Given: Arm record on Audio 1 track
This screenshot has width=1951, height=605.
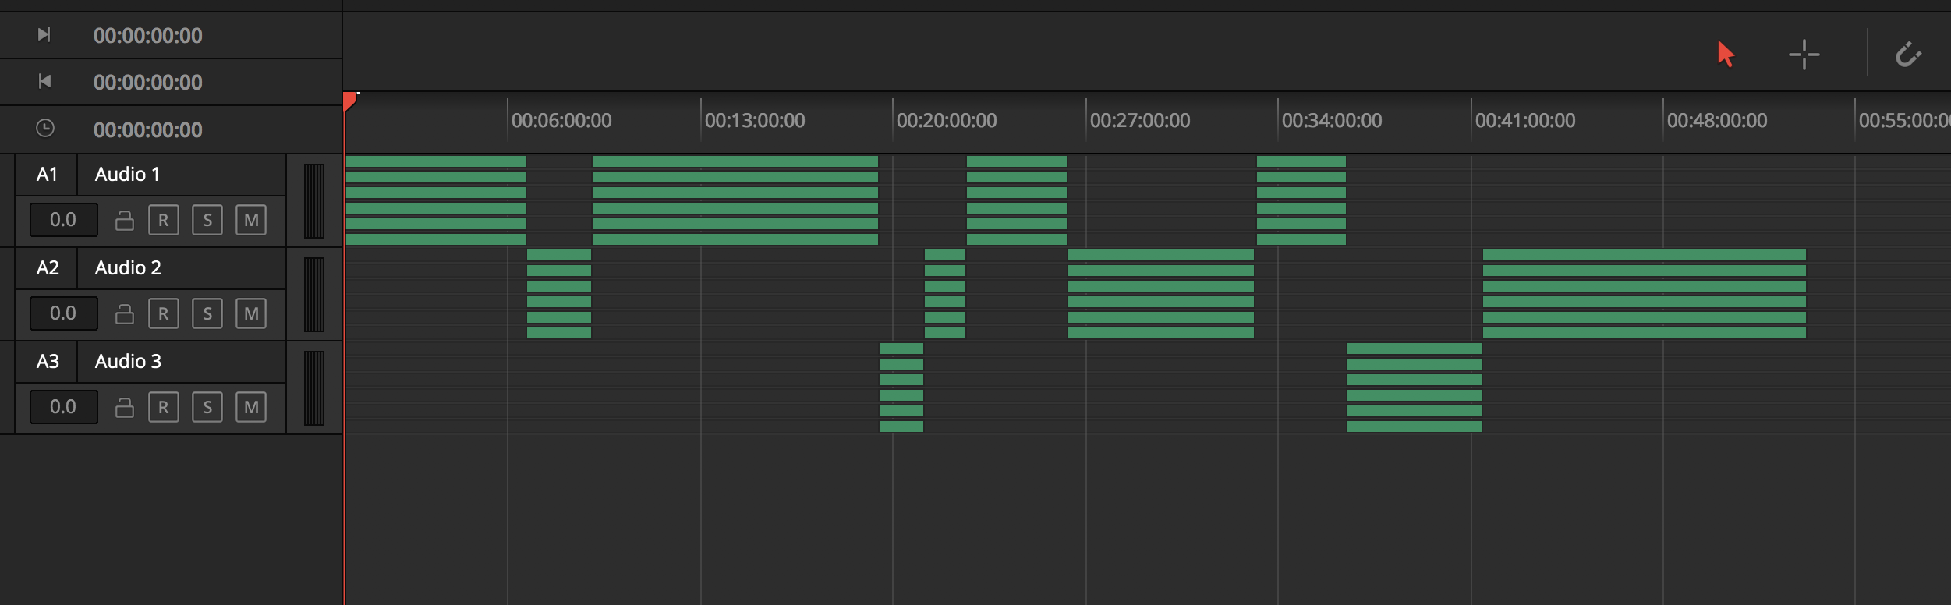Looking at the screenshot, I should (x=163, y=220).
